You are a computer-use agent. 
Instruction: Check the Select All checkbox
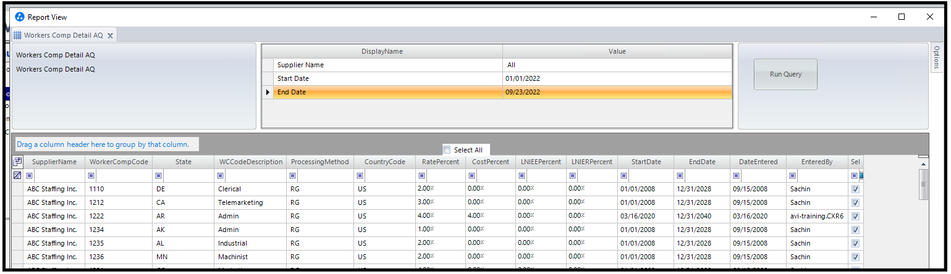pos(447,150)
